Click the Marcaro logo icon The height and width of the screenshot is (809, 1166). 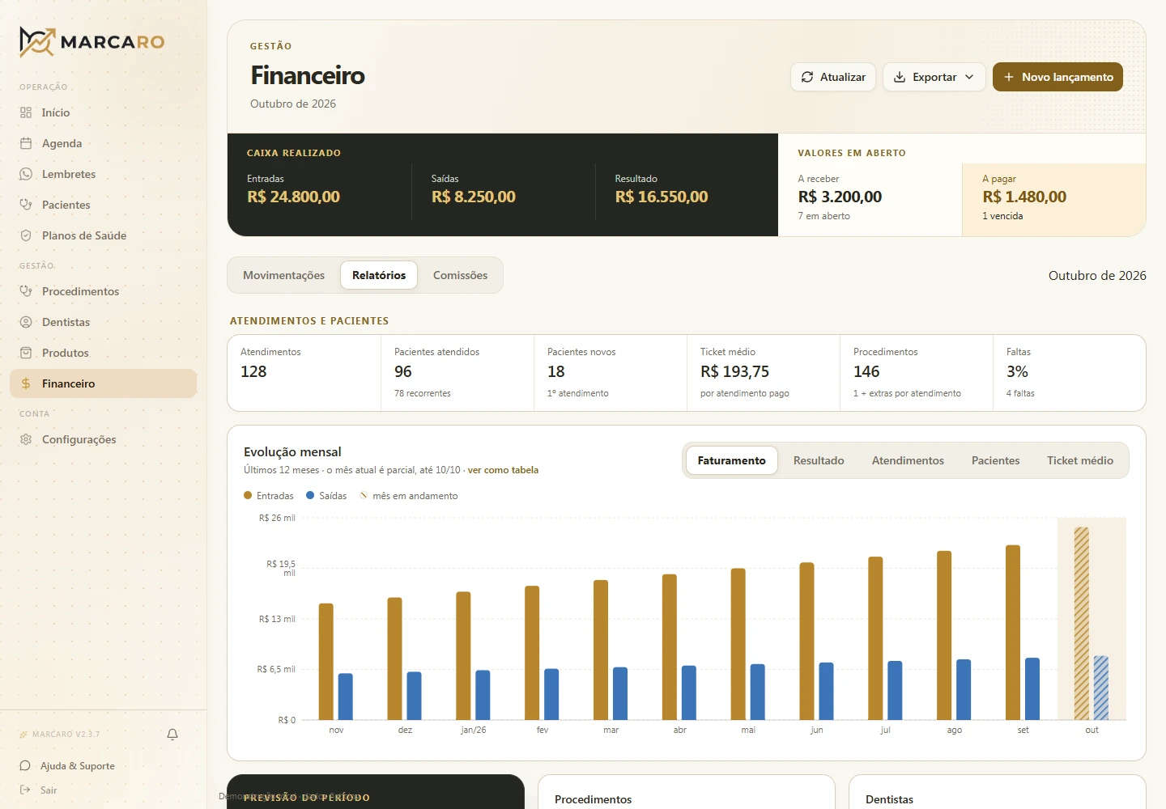pyautogui.click(x=37, y=42)
